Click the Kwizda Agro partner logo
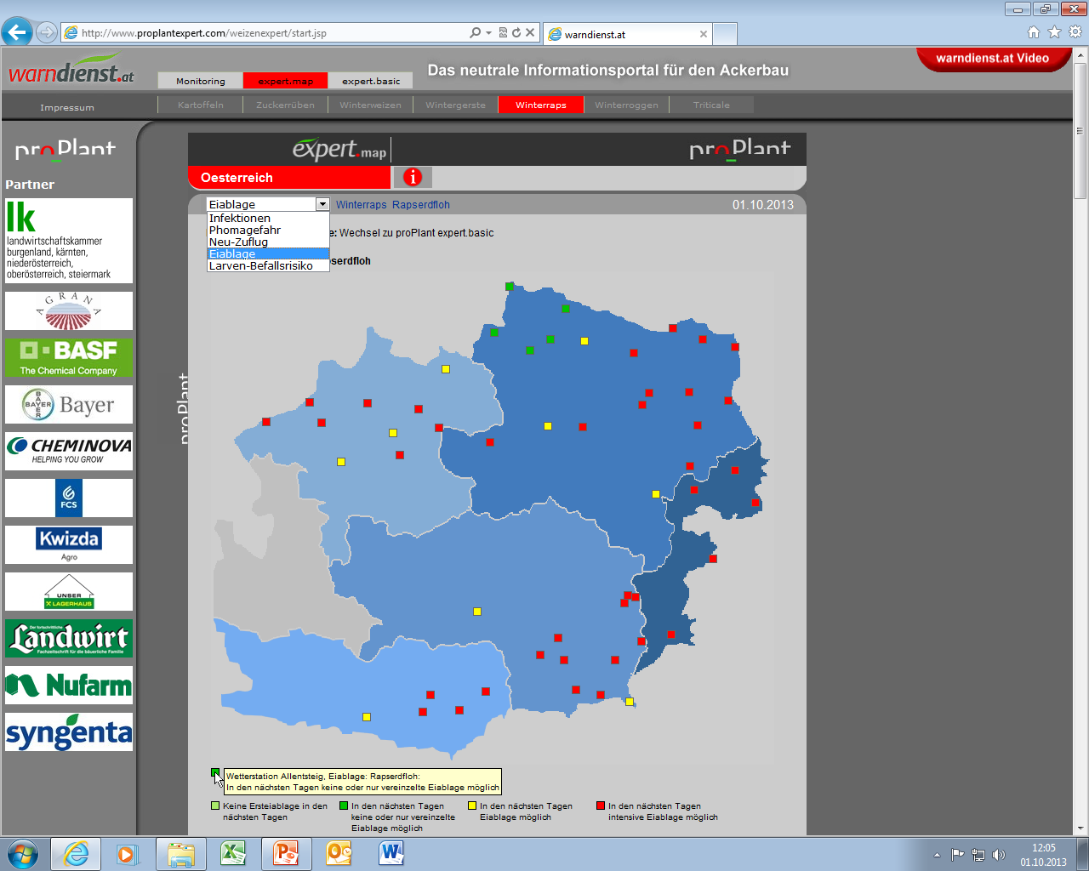Image resolution: width=1089 pixels, height=871 pixels. tap(69, 544)
